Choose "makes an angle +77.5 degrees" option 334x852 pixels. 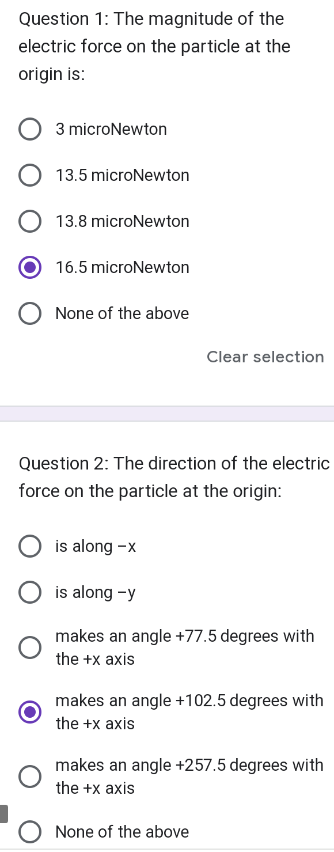pos(30,647)
